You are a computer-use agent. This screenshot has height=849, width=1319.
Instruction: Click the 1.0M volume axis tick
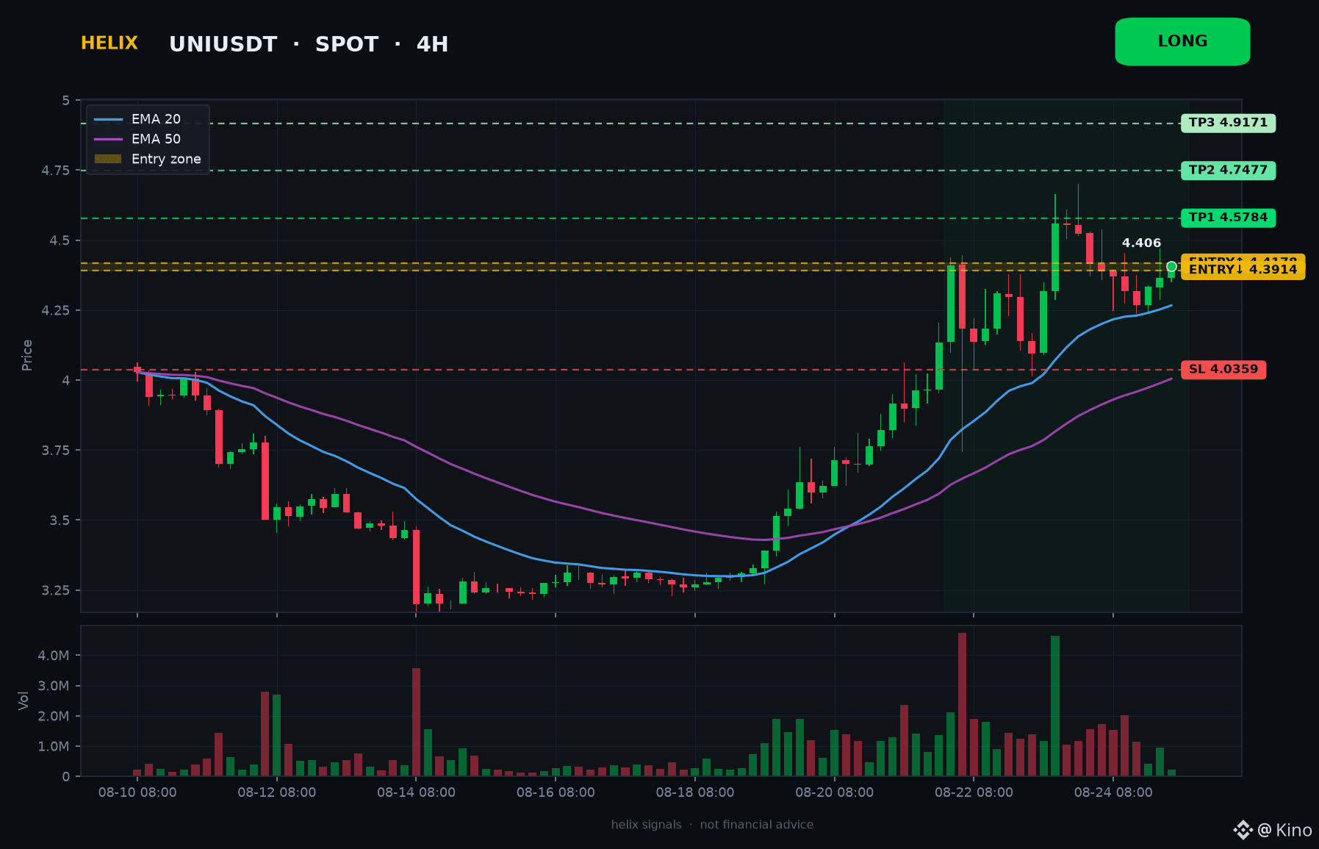coord(54,746)
